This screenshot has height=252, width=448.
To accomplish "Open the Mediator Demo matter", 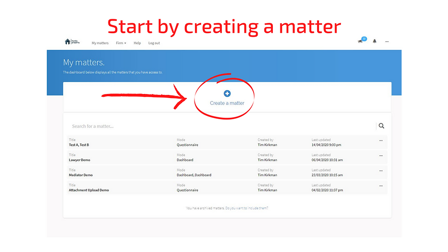I will pos(81,175).
